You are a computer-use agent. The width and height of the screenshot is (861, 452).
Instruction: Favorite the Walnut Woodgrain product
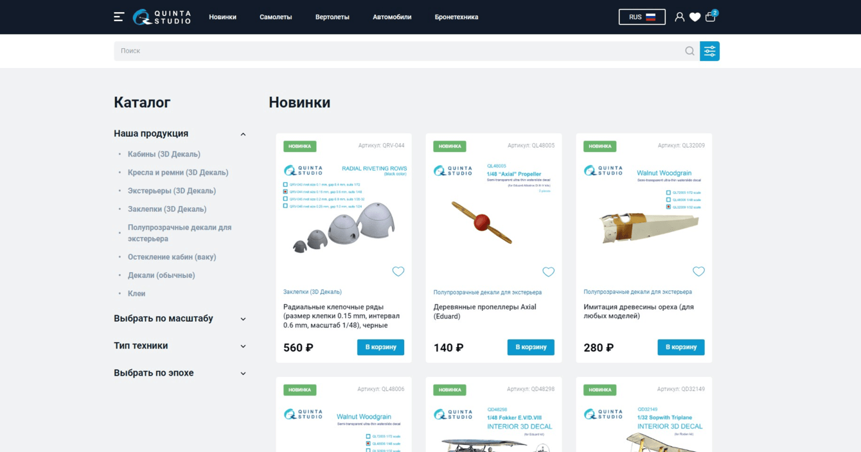point(698,272)
